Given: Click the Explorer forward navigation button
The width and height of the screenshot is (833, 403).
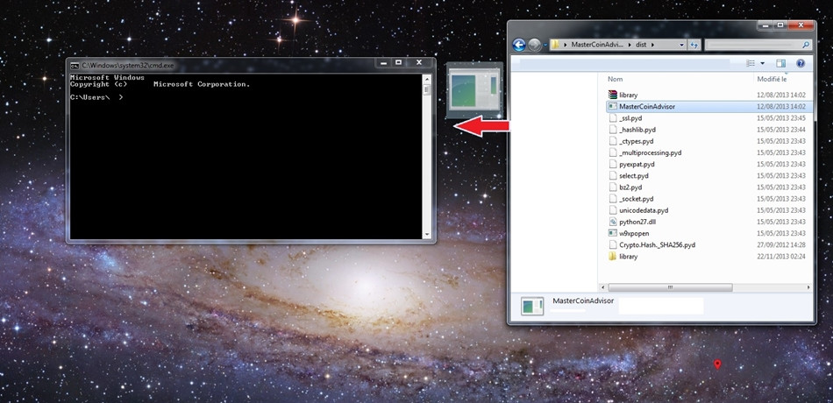Looking at the screenshot, I should pyautogui.click(x=535, y=46).
